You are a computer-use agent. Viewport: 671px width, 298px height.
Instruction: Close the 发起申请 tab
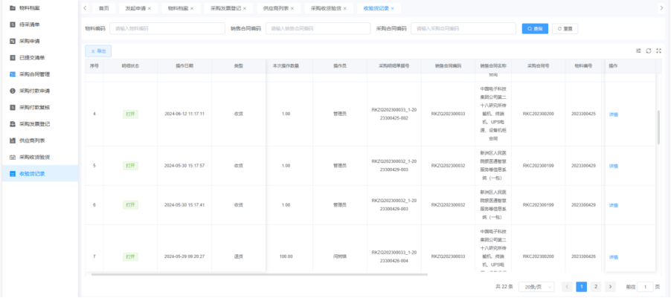point(149,8)
